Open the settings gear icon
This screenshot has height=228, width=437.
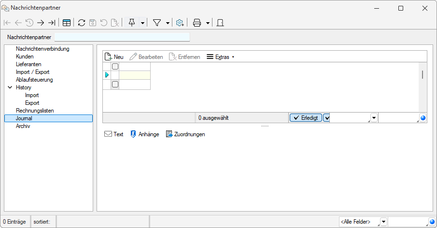click(x=180, y=23)
